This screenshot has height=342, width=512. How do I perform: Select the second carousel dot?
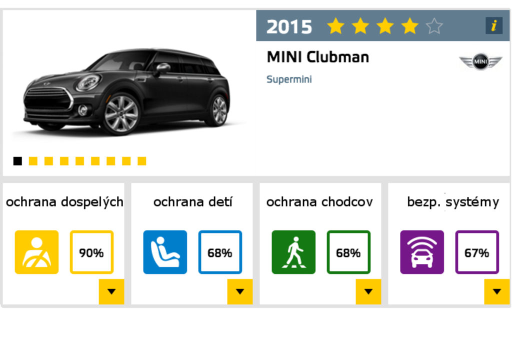pos(33,161)
